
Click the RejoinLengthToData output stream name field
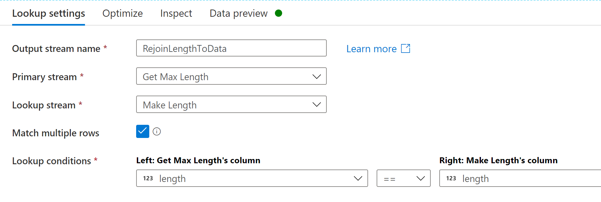click(231, 48)
